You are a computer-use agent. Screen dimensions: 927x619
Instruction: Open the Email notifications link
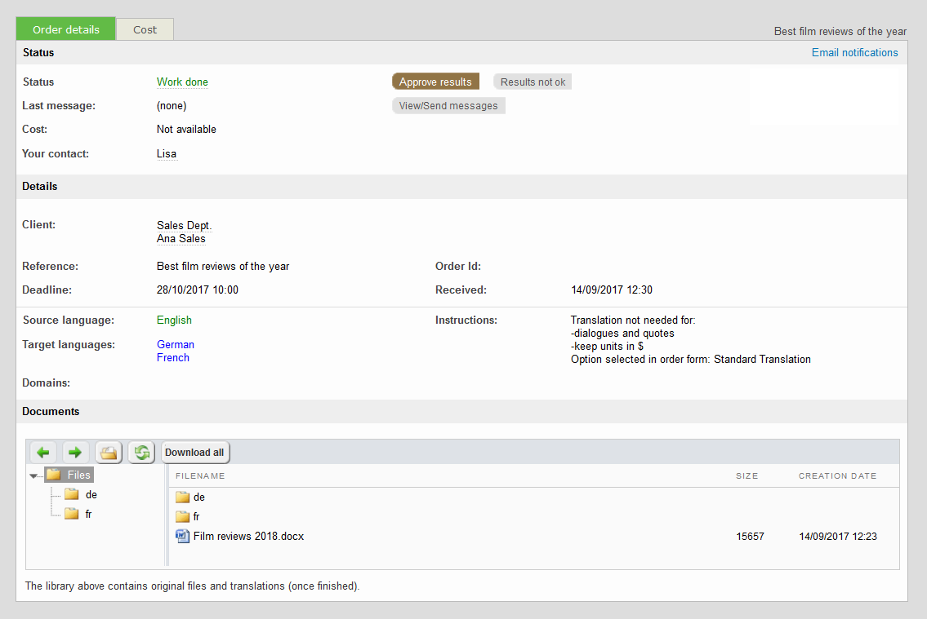tap(854, 52)
